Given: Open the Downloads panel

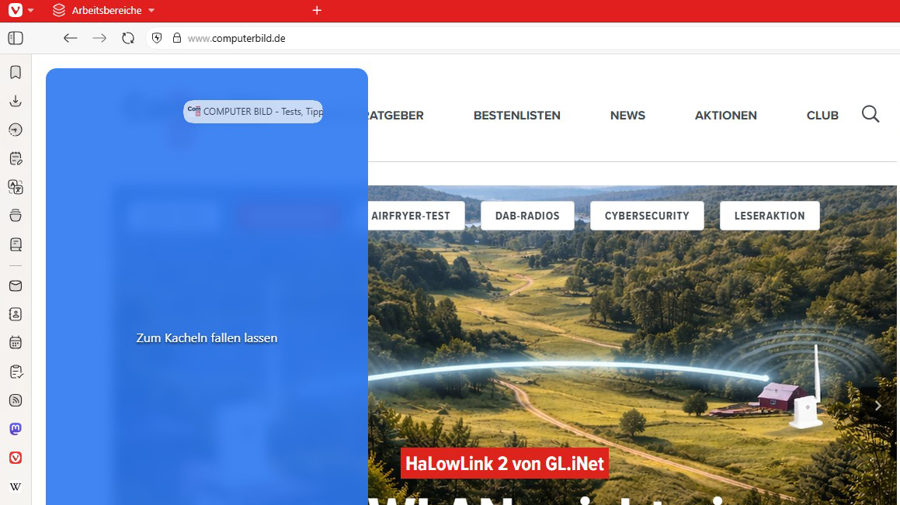Looking at the screenshot, I should click(16, 101).
